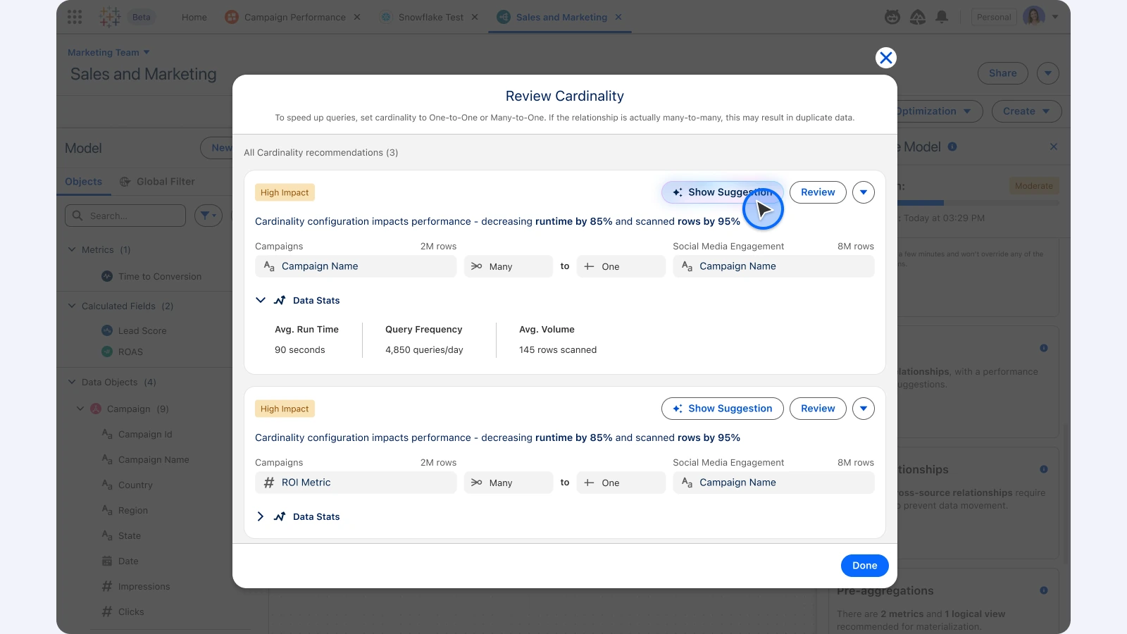Click the Search input field
Viewport: 1127px width, 634px height.
point(125,216)
